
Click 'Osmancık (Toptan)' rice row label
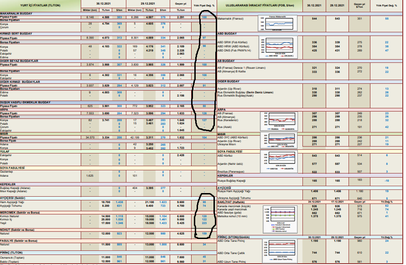(12, 258)
